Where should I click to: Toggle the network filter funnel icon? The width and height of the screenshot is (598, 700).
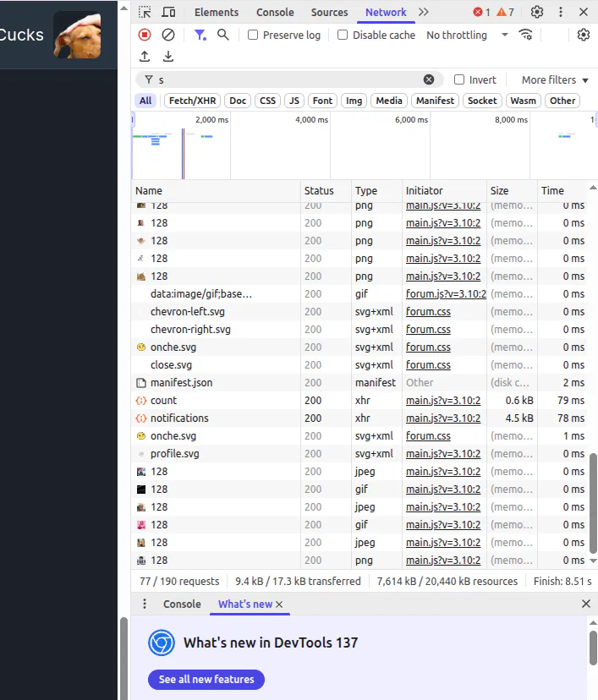click(x=200, y=35)
